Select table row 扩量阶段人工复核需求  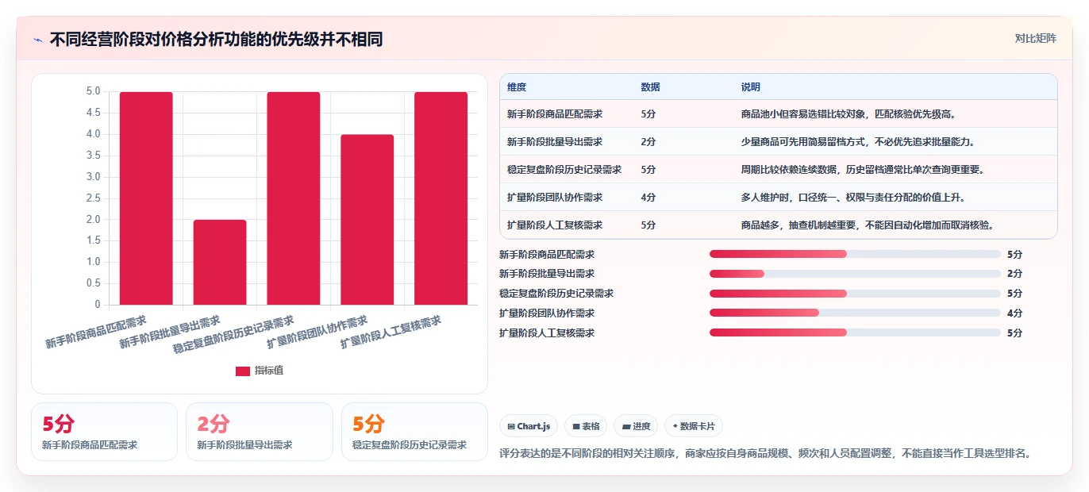point(779,225)
